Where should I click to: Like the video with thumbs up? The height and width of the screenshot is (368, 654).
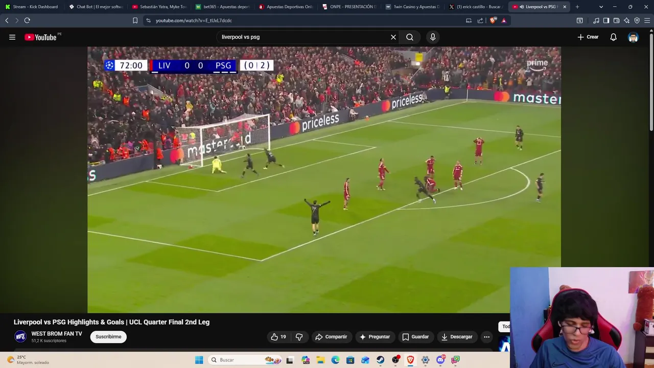pos(278,337)
